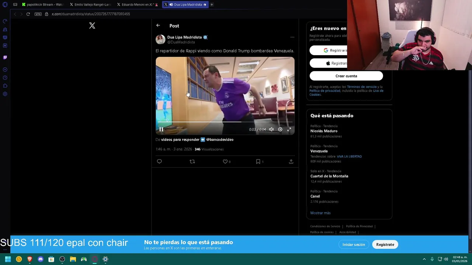The image size is (472, 265).
Task: Click Regístrate in bottom banner
Action: click(x=385, y=244)
